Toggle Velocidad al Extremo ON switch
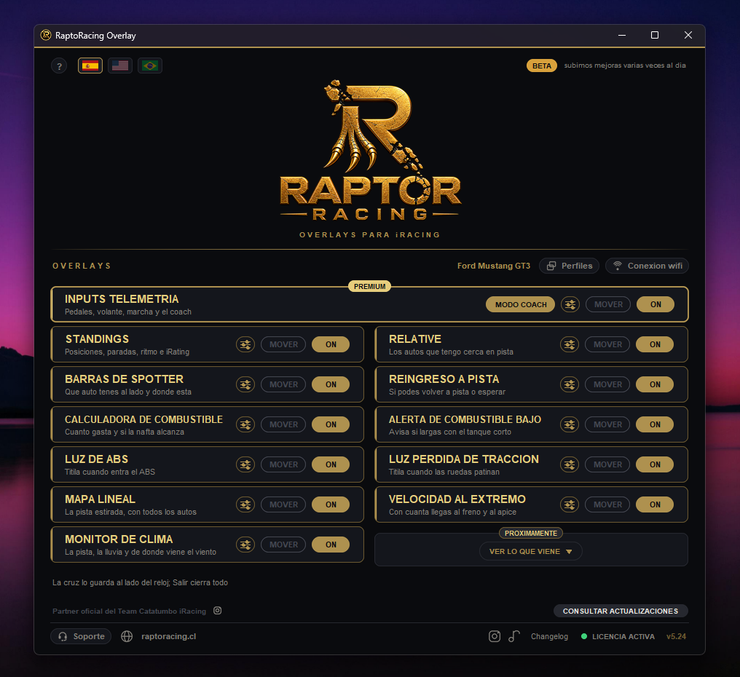 (x=655, y=504)
